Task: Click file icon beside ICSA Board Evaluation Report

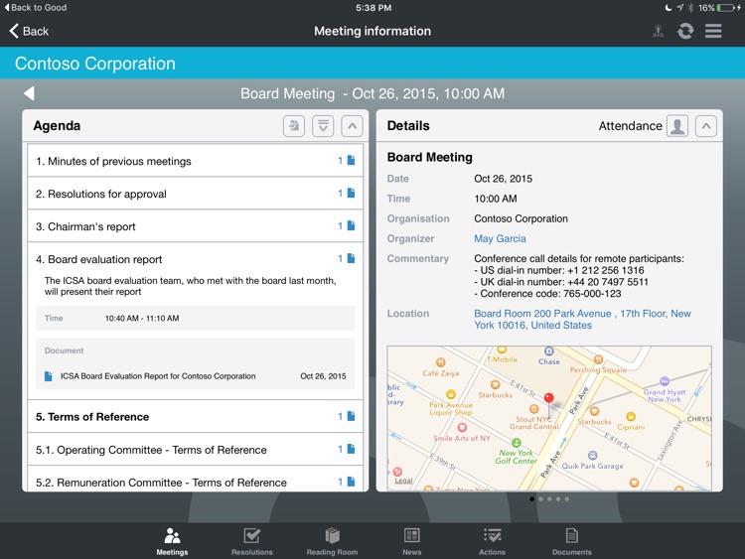Action: tap(48, 376)
